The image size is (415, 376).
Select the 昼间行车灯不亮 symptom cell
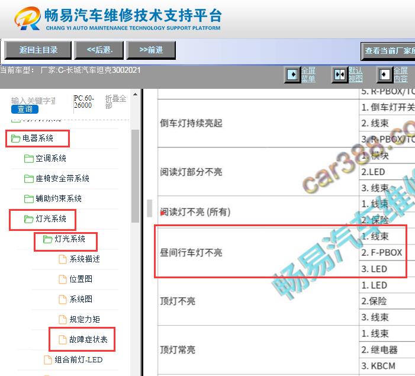[258, 252]
